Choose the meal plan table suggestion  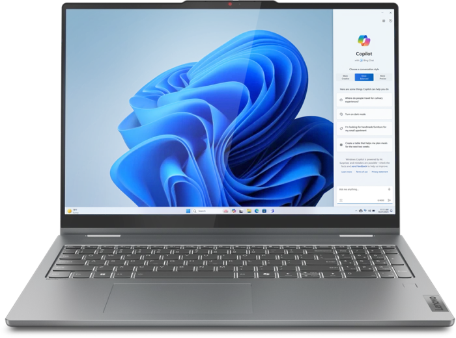(364, 145)
